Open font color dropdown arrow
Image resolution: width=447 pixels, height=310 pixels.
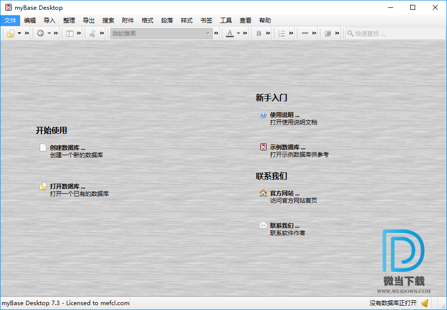pyautogui.click(x=238, y=33)
